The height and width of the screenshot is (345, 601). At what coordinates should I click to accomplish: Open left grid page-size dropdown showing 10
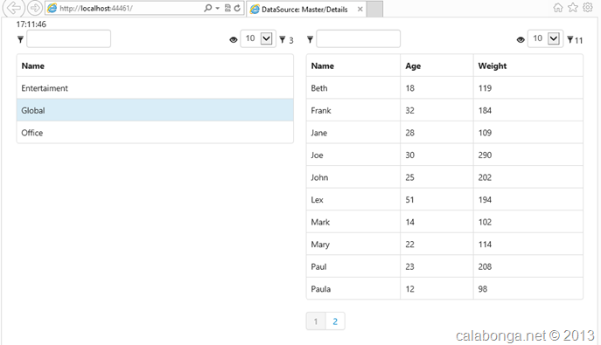click(258, 38)
